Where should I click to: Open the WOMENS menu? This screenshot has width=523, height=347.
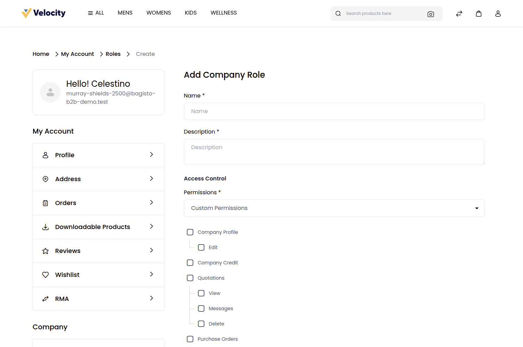click(158, 13)
